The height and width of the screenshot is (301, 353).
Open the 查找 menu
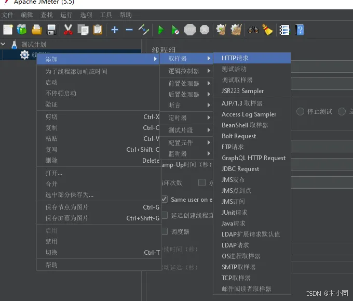[x=47, y=15]
